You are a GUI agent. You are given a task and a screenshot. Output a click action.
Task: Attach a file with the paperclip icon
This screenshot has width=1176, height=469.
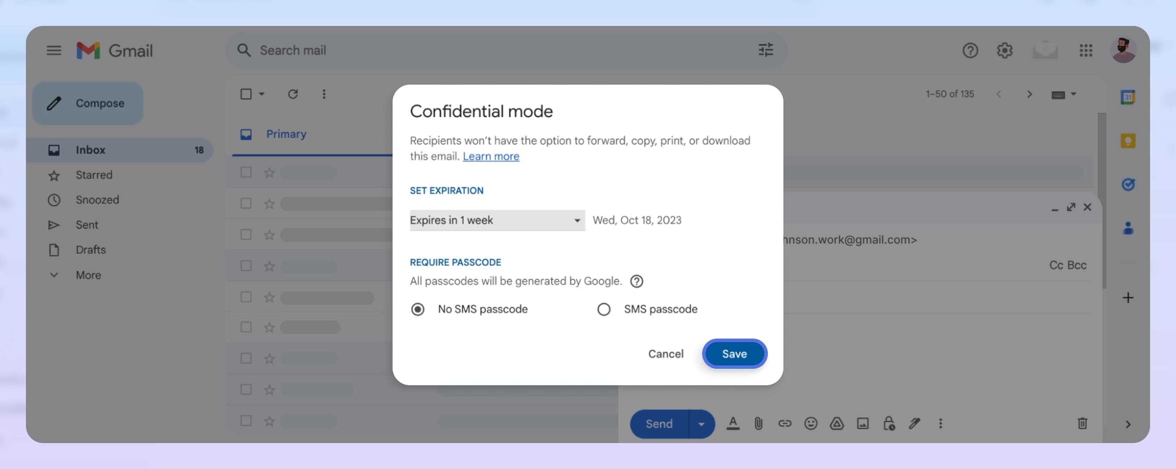pyautogui.click(x=758, y=424)
